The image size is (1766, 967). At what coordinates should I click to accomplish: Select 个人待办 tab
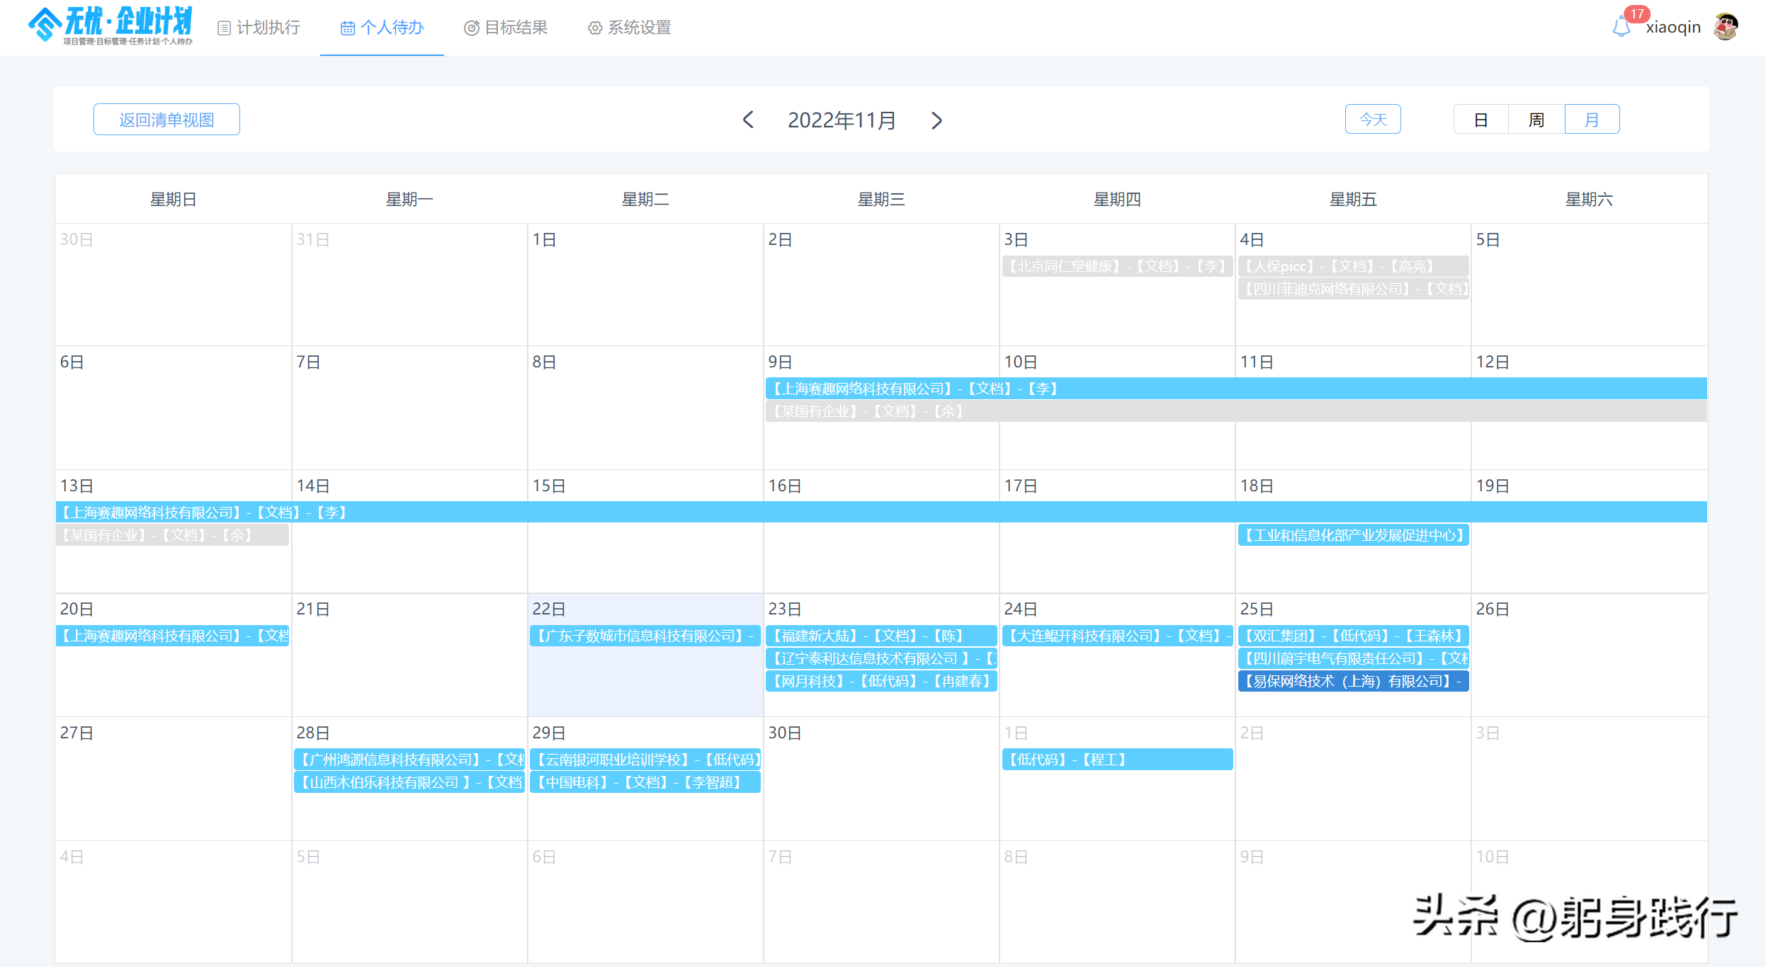point(382,28)
